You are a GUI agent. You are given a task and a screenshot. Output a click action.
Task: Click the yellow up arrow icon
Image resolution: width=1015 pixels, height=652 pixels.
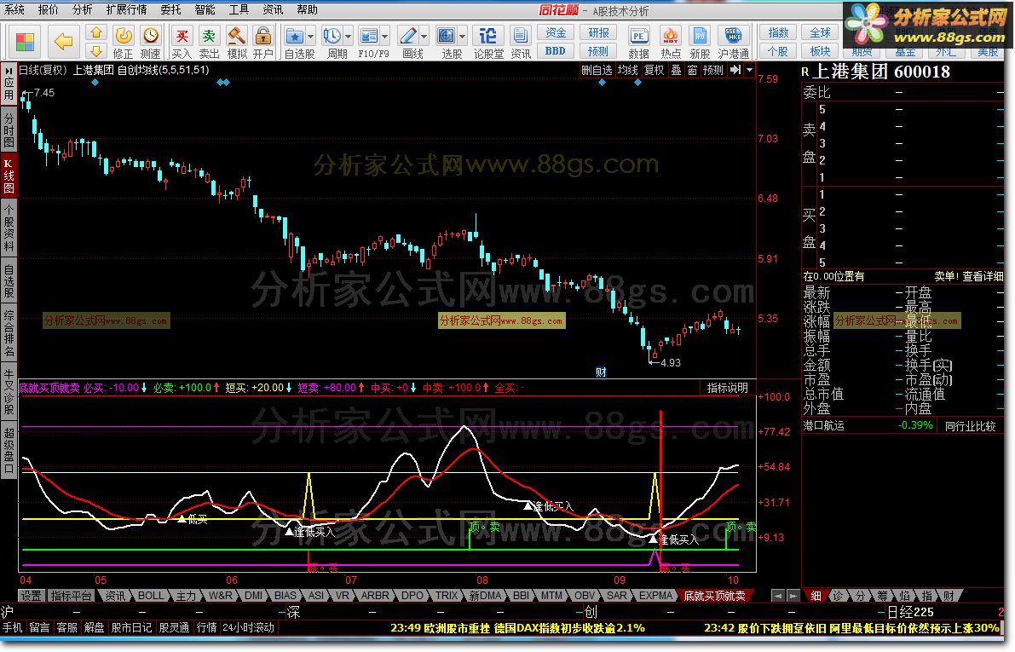(95, 32)
